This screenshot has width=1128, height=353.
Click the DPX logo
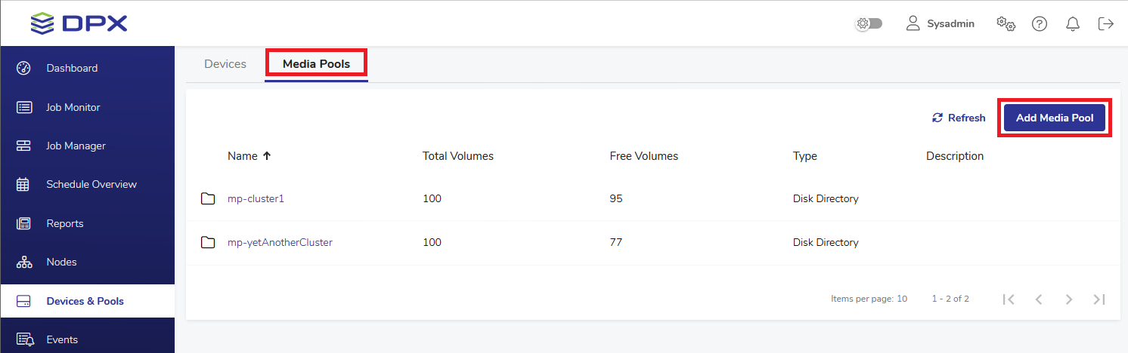(x=79, y=23)
